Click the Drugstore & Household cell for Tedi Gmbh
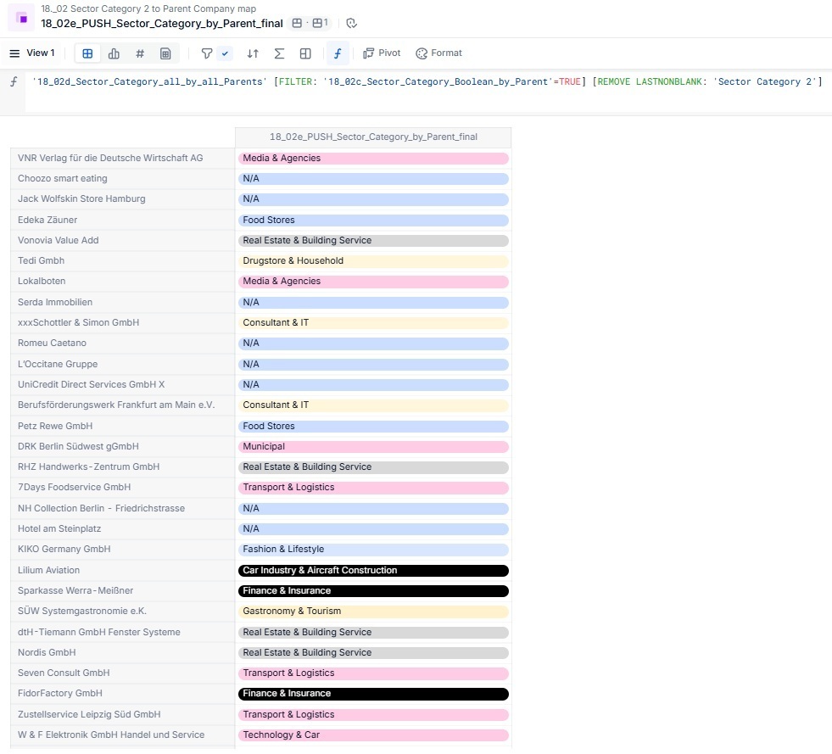832x754 pixels. [373, 261]
